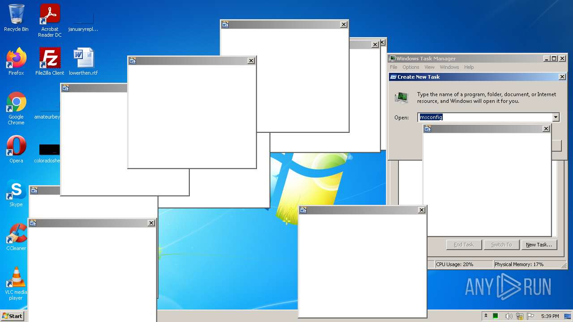Select the lowerthen.rtf document icon

[83, 61]
